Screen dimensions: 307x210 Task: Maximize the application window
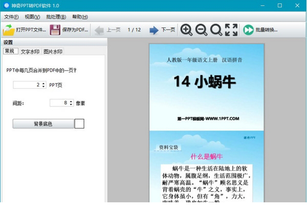click(x=280, y=6)
